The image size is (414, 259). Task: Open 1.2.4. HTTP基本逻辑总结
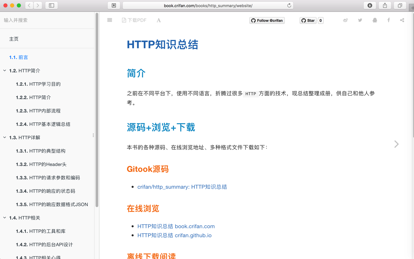click(43, 124)
